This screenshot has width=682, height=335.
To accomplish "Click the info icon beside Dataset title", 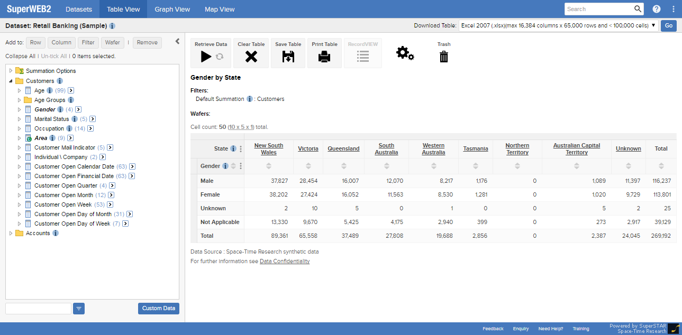I will coord(113,26).
